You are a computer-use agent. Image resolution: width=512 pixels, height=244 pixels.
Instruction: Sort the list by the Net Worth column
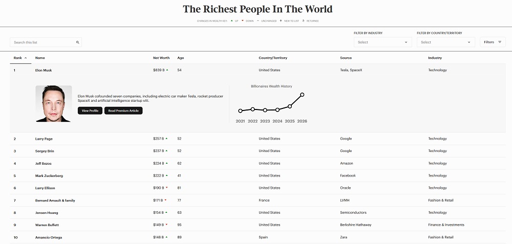(161, 58)
